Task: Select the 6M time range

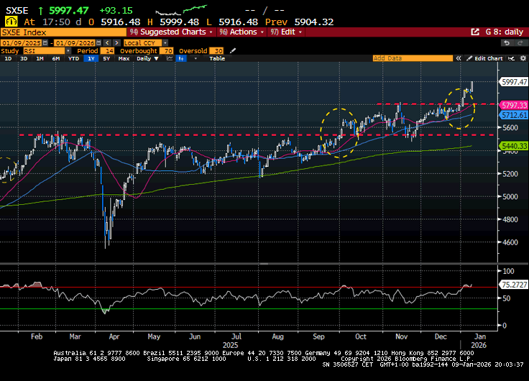Action: click(x=55, y=58)
